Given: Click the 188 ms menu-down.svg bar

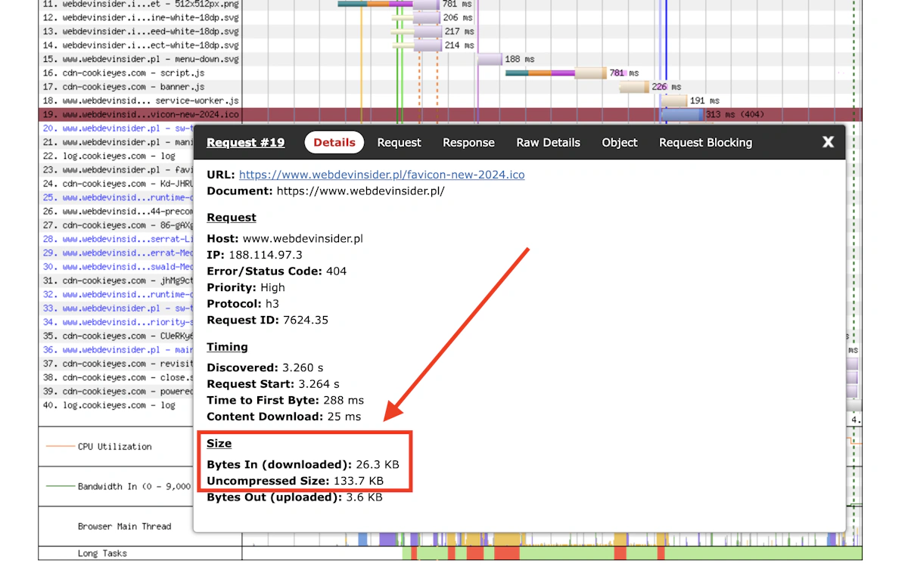Looking at the screenshot, I should [x=490, y=59].
